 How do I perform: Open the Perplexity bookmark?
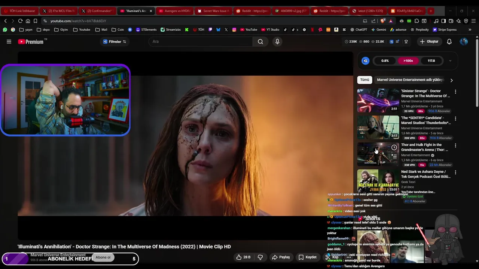(x=420, y=30)
